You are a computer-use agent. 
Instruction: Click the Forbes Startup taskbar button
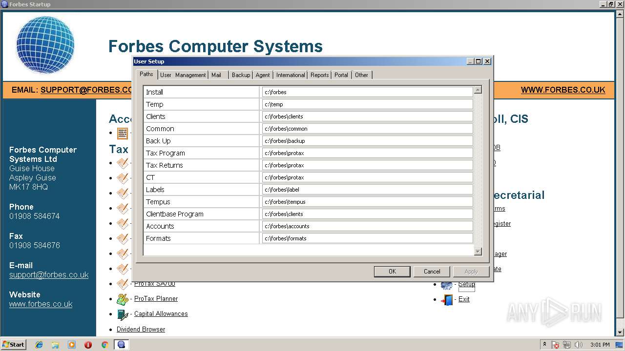tap(121, 345)
